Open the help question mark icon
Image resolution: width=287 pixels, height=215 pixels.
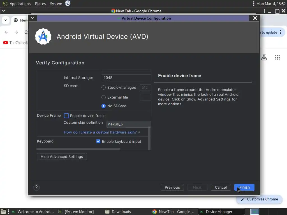(36, 187)
